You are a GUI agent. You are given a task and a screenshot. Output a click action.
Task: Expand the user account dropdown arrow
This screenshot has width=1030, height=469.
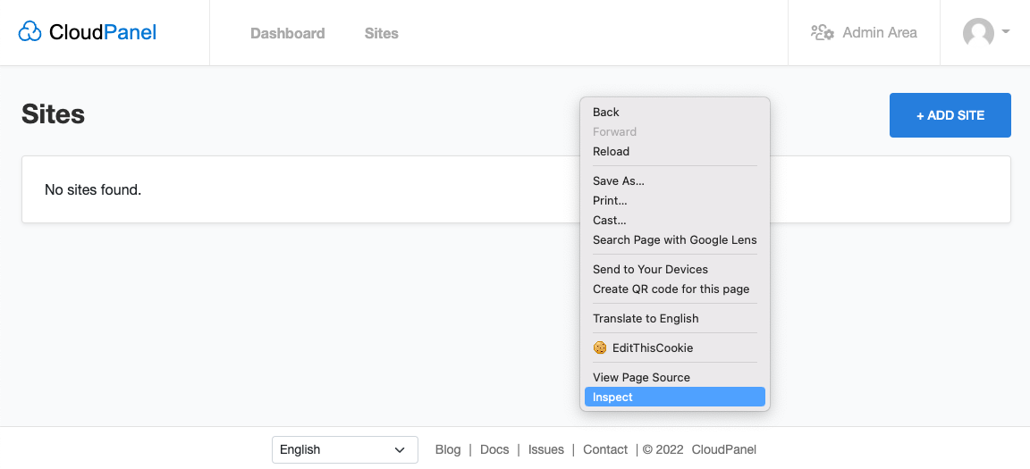tap(1006, 32)
